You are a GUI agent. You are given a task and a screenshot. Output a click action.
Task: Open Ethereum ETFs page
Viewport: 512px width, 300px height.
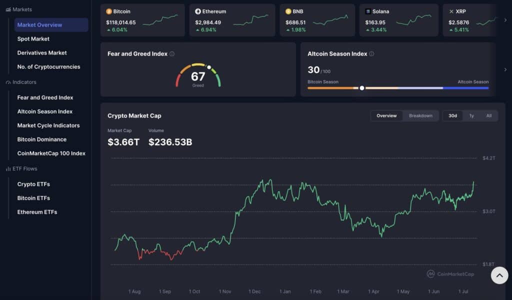click(x=37, y=212)
